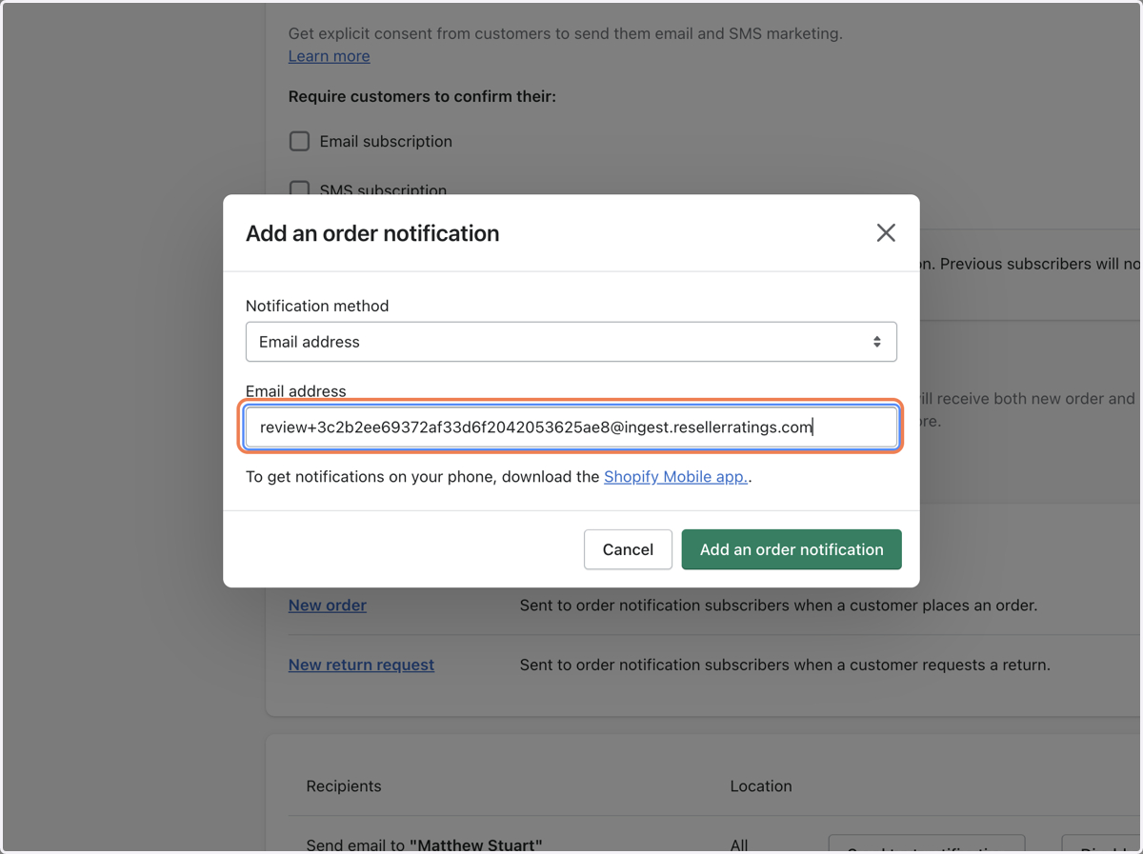Screen dimensions: 1143x854
Task: Open the New return request link
Action: point(361,665)
